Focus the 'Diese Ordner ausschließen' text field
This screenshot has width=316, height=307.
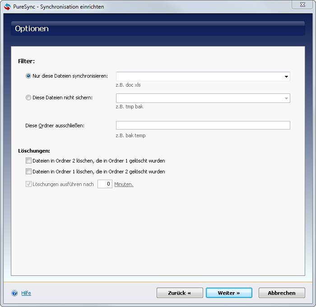pyautogui.click(x=203, y=126)
